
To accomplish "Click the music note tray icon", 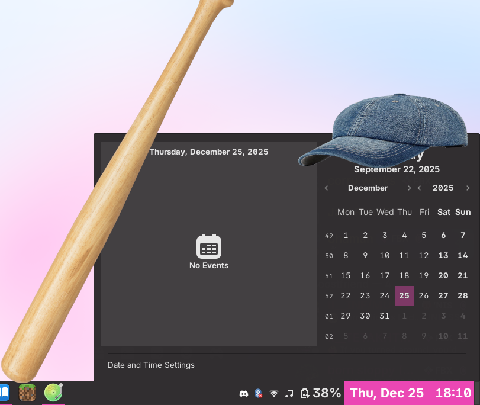I will (289, 393).
